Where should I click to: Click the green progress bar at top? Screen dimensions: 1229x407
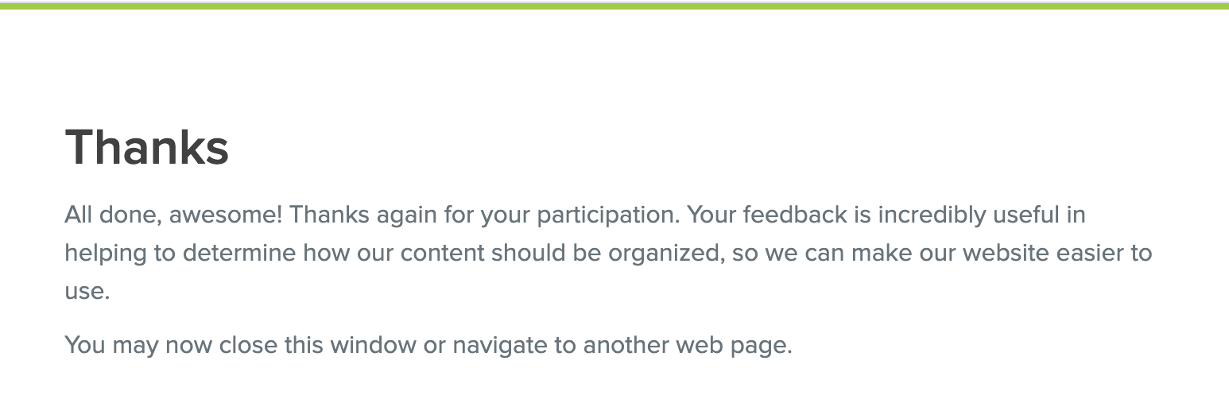point(614,6)
